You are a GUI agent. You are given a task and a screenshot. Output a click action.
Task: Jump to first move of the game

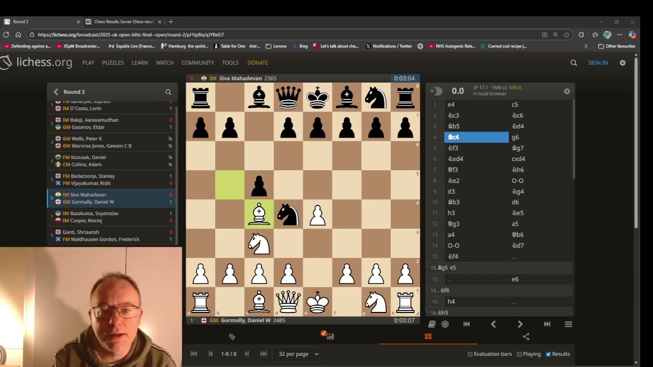(x=466, y=324)
